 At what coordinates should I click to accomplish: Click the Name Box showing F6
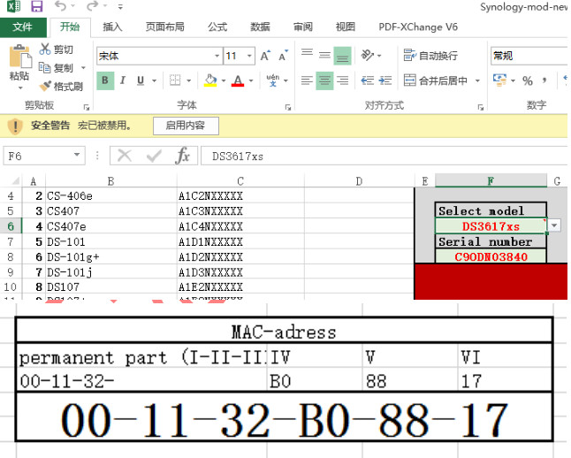click(44, 156)
